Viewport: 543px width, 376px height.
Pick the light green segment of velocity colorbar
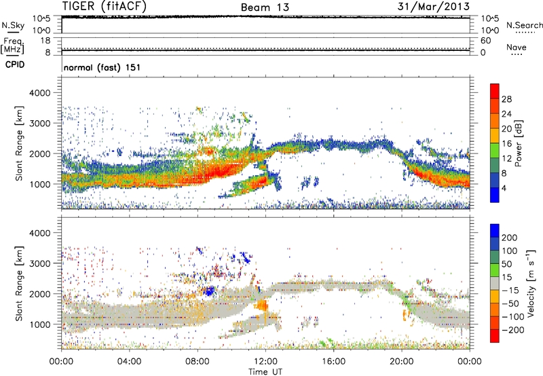495,270
